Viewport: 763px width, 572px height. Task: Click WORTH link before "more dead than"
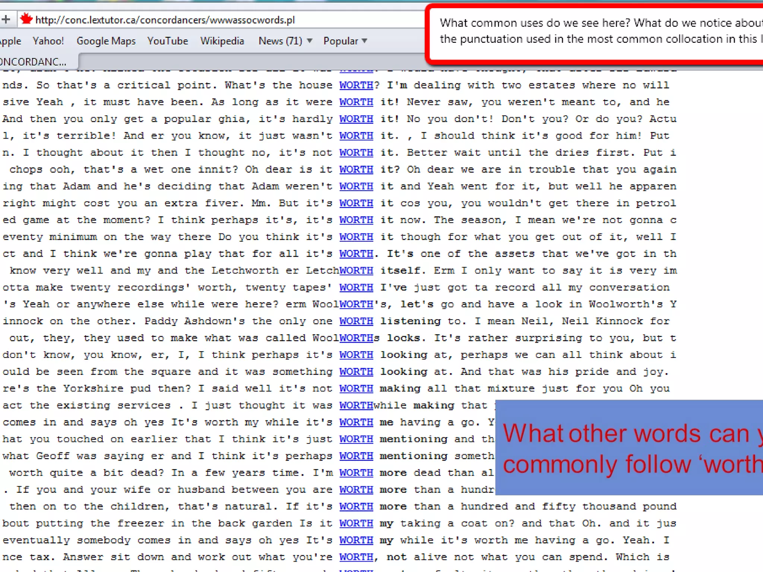tap(356, 473)
